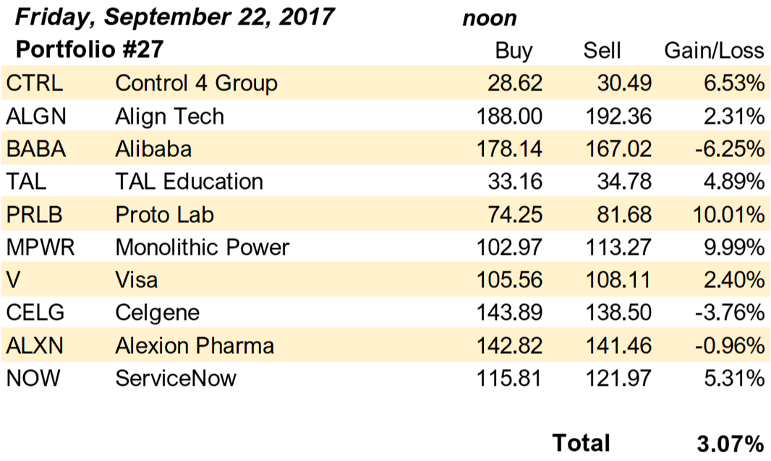
Task: Select Proto Lab gain 10.01%
Action: click(729, 214)
